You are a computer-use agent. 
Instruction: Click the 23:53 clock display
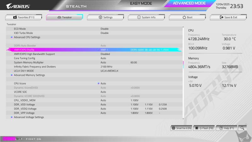pyautogui.click(x=237, y=6)
